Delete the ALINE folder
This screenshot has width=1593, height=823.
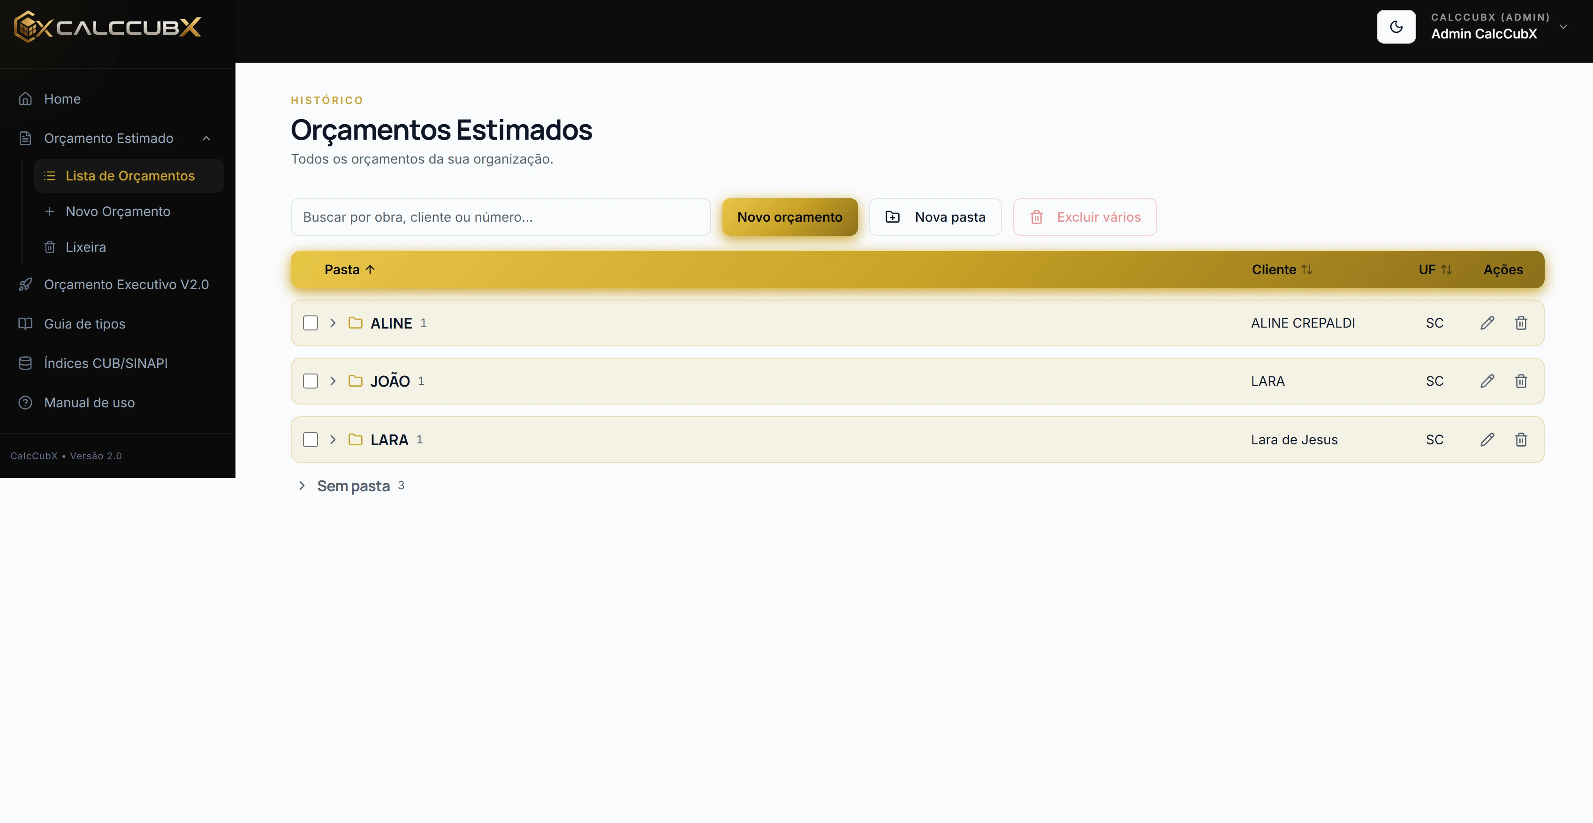click(x=1521, y=323)
